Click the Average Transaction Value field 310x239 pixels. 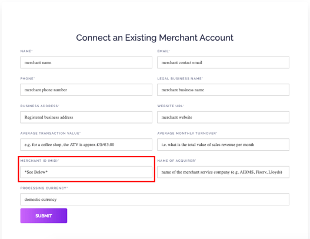pyautogui.click(x=86, y=145)
